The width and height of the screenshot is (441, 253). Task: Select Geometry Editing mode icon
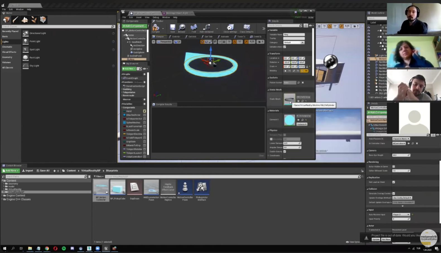tap(43, 20)
